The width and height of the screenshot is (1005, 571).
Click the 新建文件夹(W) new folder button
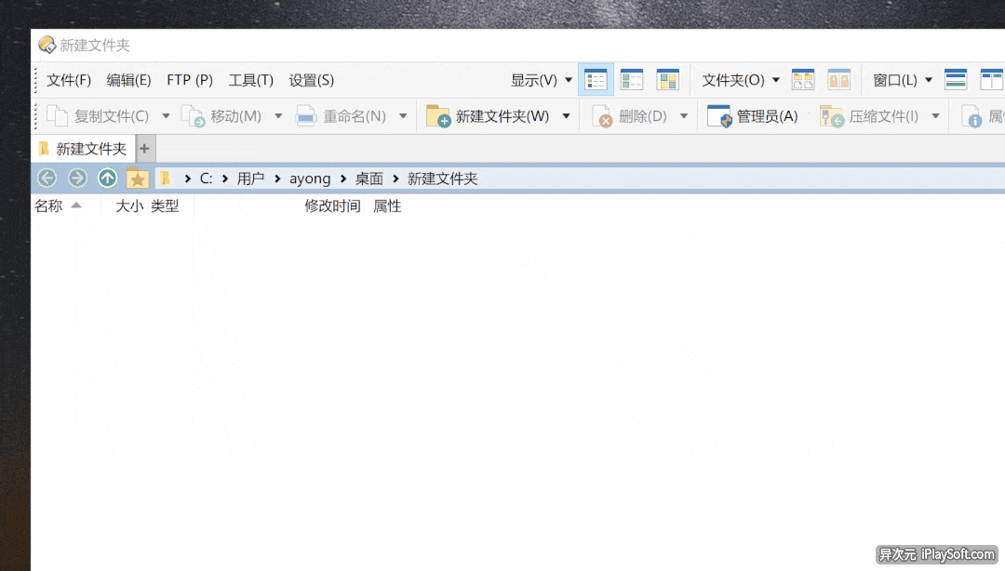[x=489, y=116]
